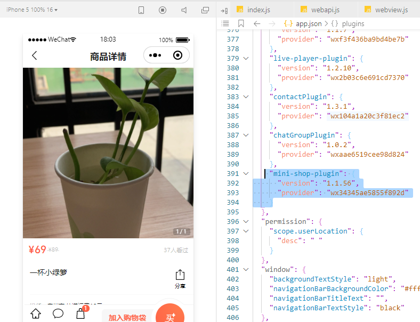Click the "navigationBarTextStyle" key
The width and height of the screenshot is (420, 322).
pos(318,308)
